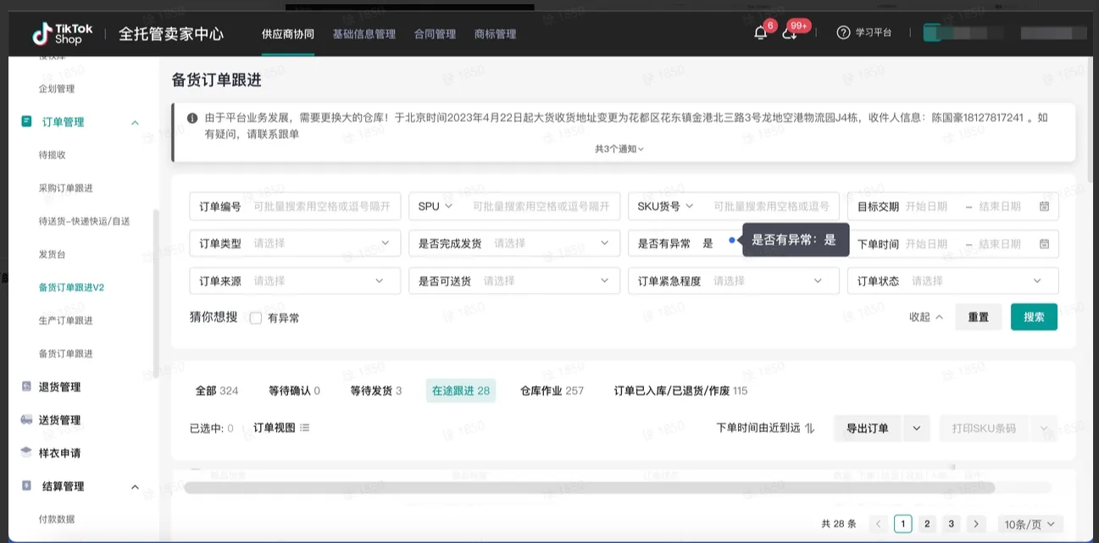Viewport: 1099px width, 543px height.
Task: Click the horizontal table scrollbar
Action: click(589, 487)
